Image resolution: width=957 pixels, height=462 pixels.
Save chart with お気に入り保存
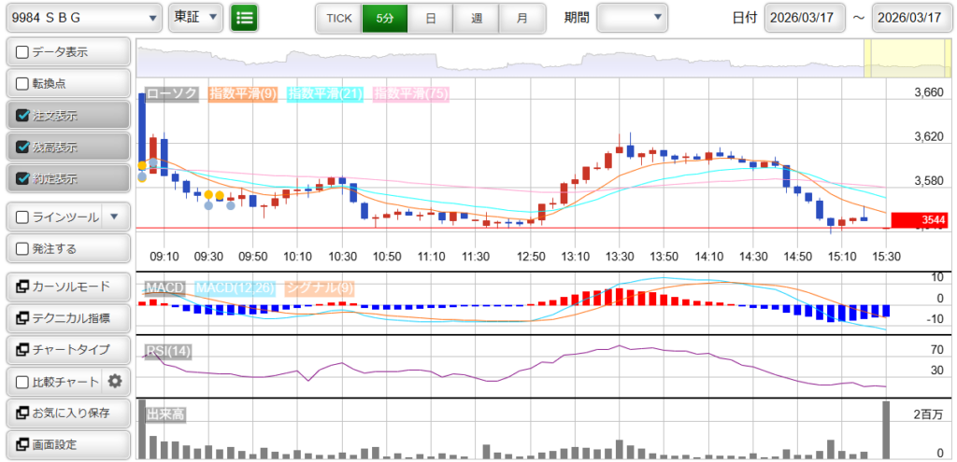[x=67, y=413]
